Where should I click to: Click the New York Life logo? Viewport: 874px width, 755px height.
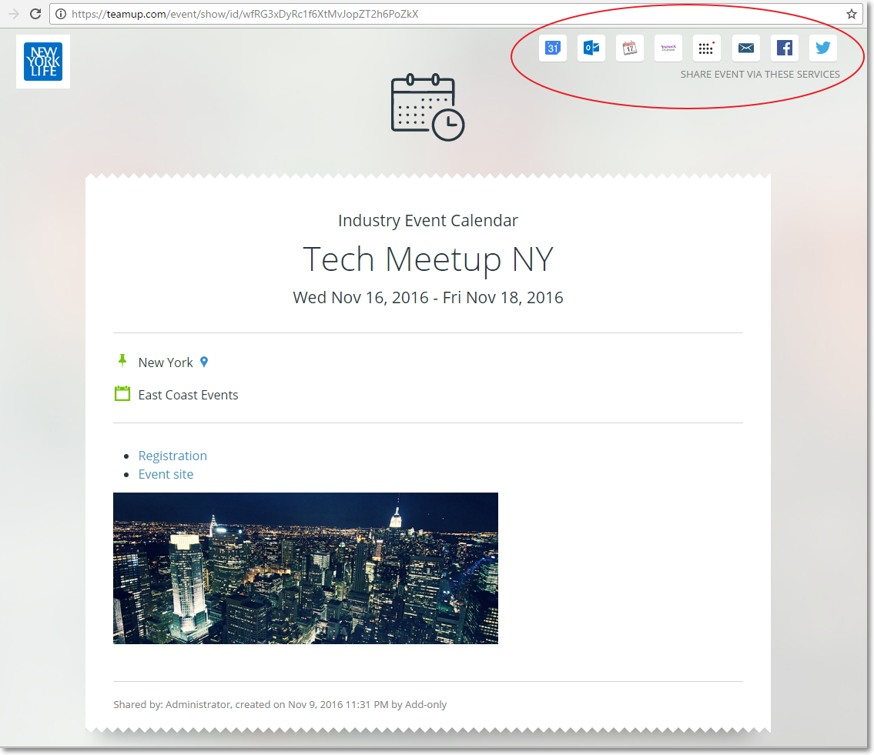(x=43, y=62)
